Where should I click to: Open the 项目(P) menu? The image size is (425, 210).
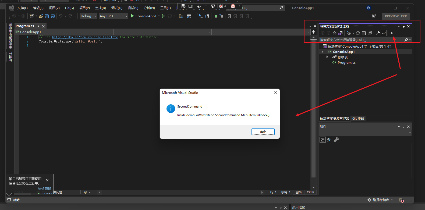coord(84,8)
